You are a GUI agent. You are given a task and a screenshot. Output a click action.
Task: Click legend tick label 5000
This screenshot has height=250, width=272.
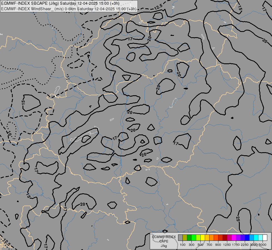point(263,245)
